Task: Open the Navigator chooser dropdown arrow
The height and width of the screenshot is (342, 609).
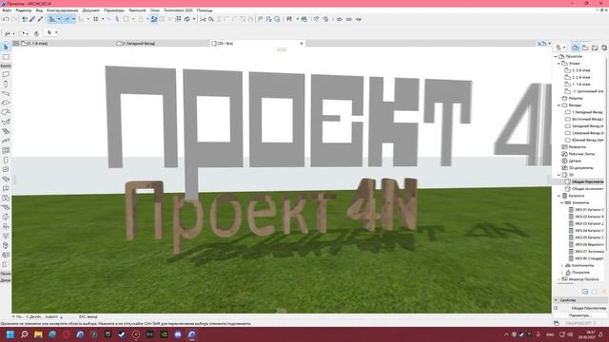Action: click(x=564, y=47)
